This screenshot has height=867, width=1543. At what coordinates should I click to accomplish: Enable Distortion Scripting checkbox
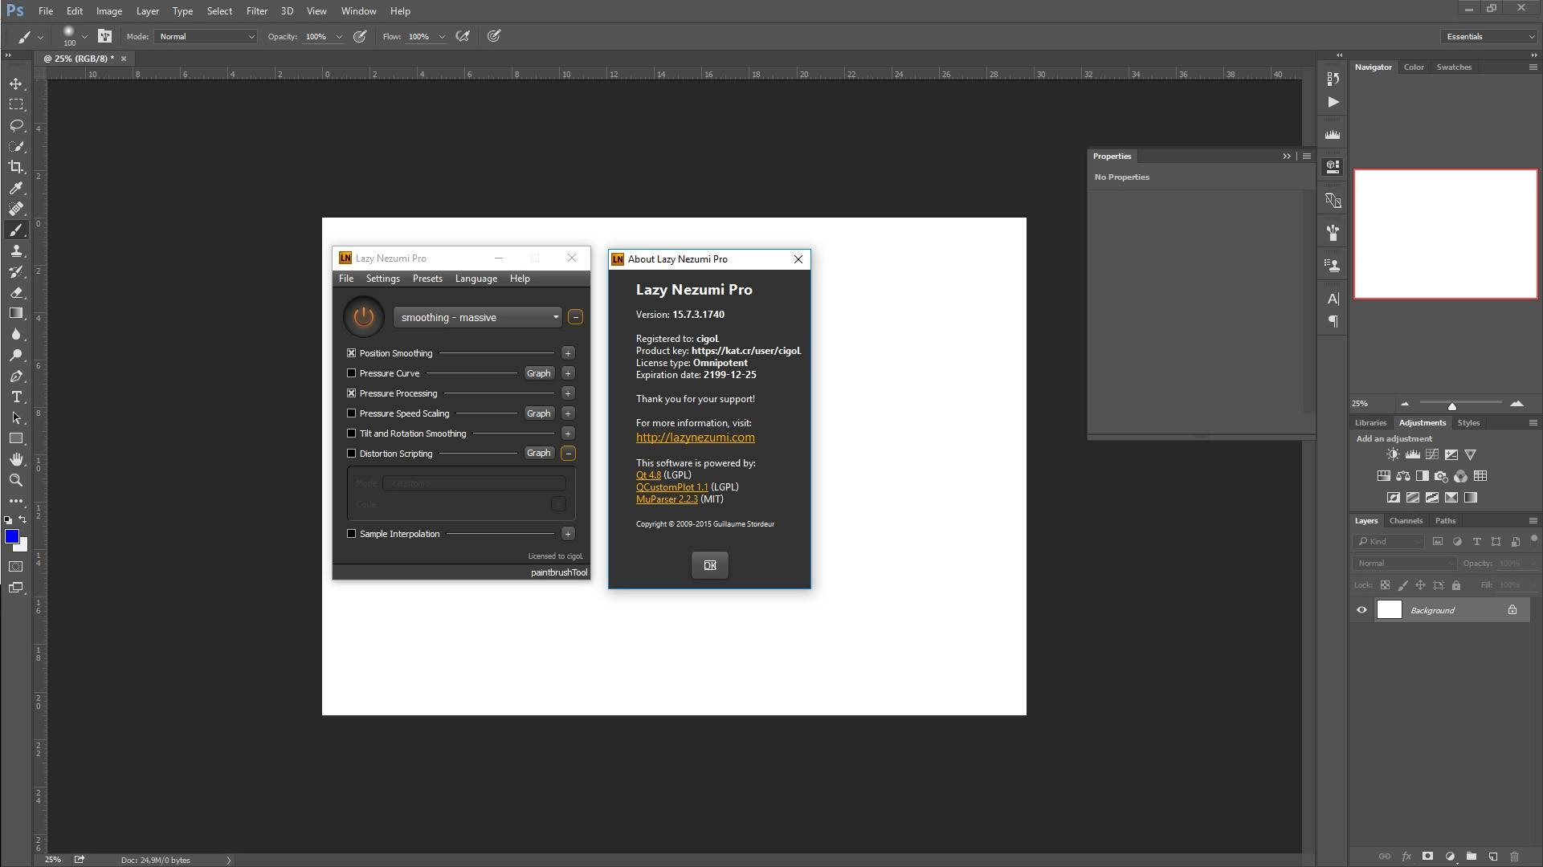351,453
